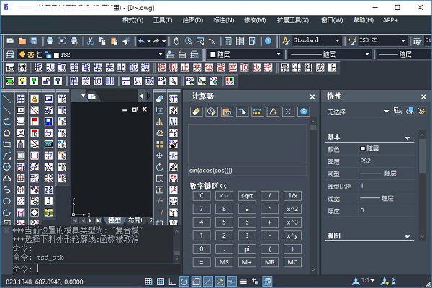Screen dimensions: 432x288
Task: Toggle polar tracking in status bar
Action: click(x=184, y=282)
